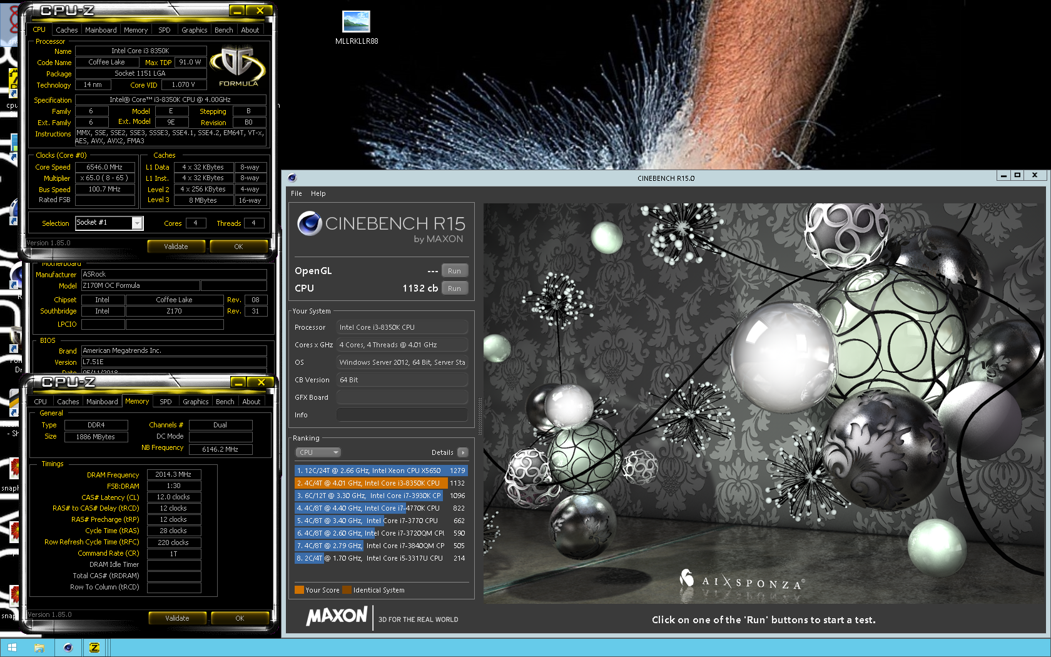
Task: Maximize the Cinebench R15.0 window
Action: point(1017,176)
